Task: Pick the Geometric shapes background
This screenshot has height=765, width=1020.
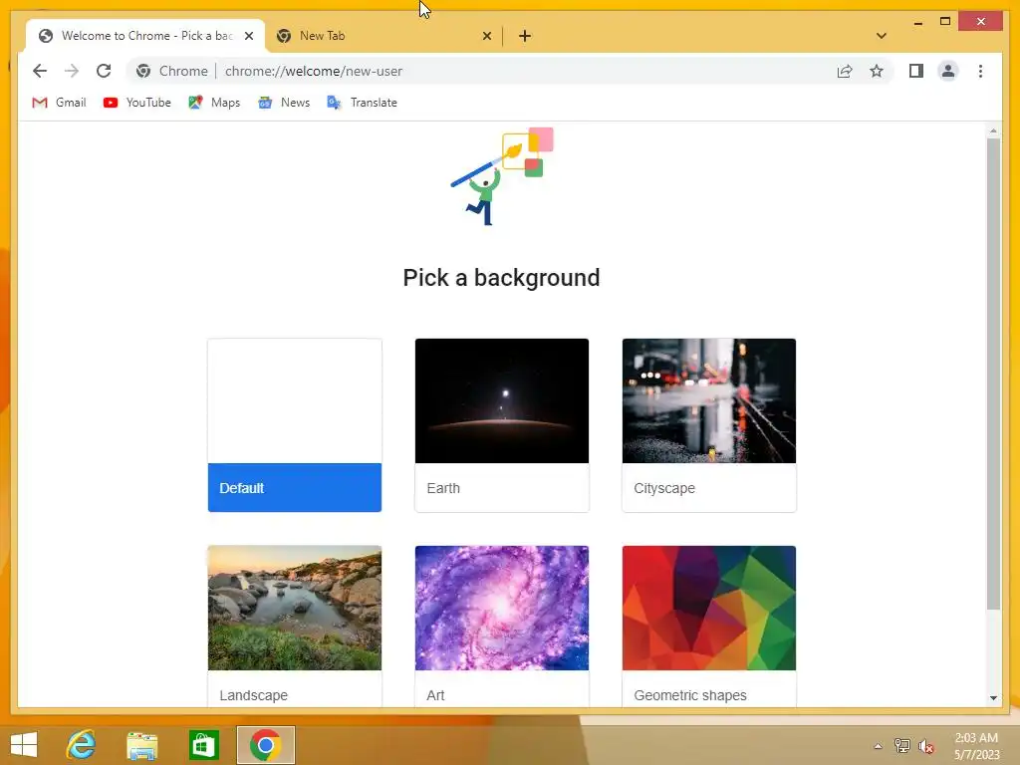Action: click(709, 627)
